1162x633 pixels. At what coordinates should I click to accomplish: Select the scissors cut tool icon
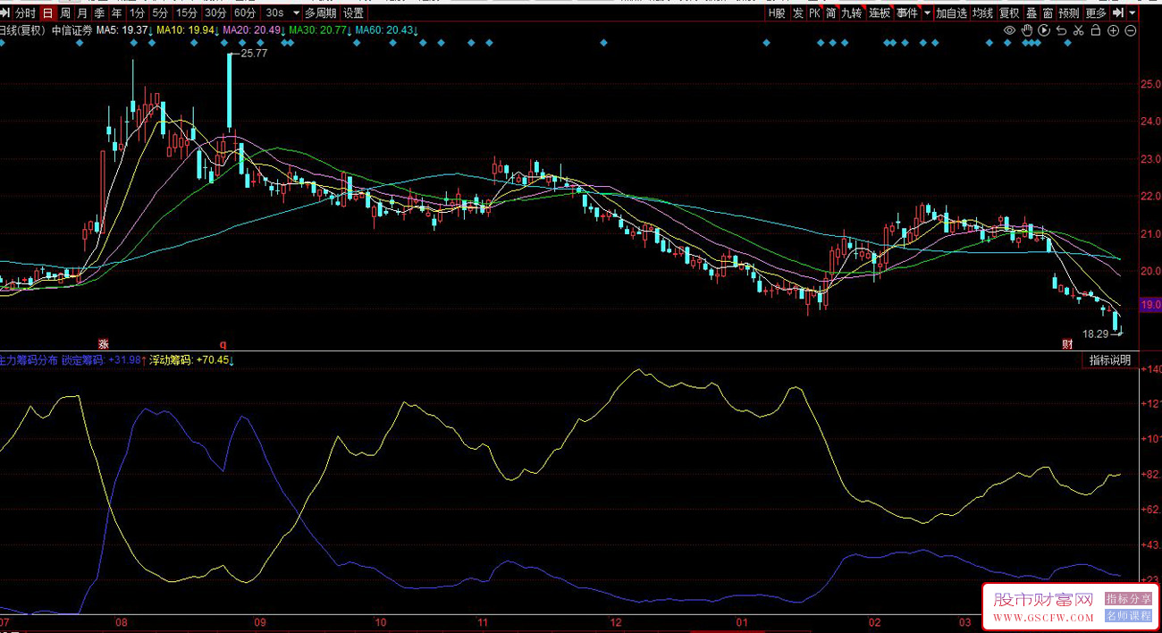tap(1079, 30)
